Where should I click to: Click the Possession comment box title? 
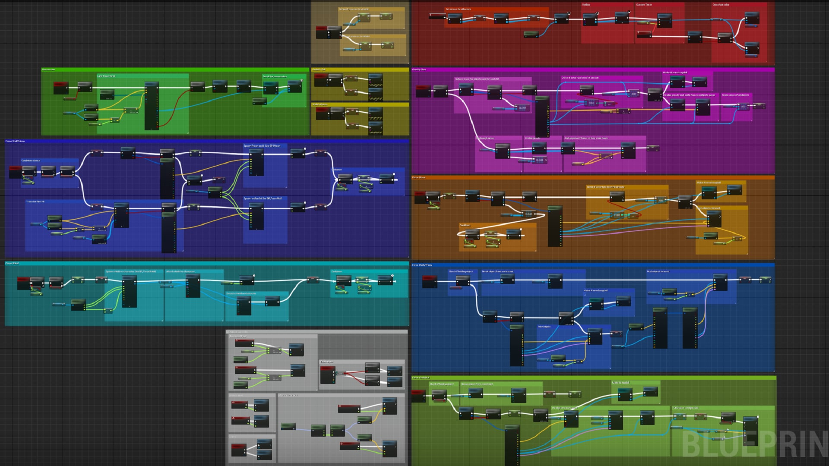click(48, 69)
